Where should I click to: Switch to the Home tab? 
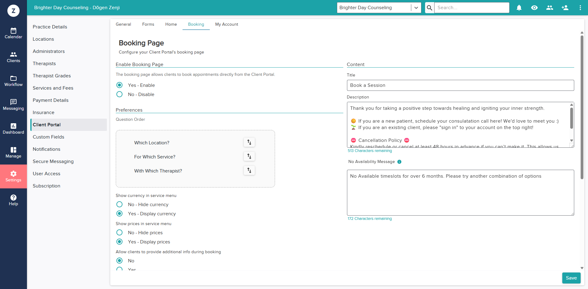(x=171, y=24)
